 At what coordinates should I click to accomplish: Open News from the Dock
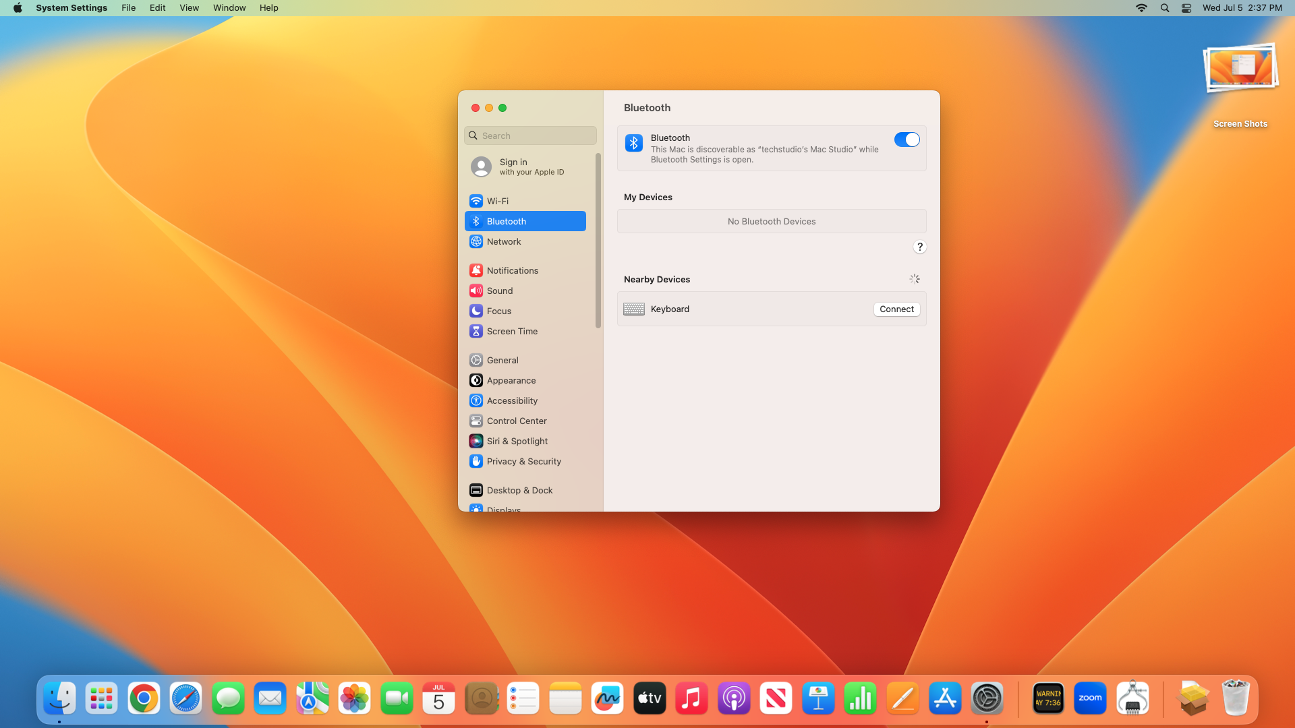coord(776,698)
